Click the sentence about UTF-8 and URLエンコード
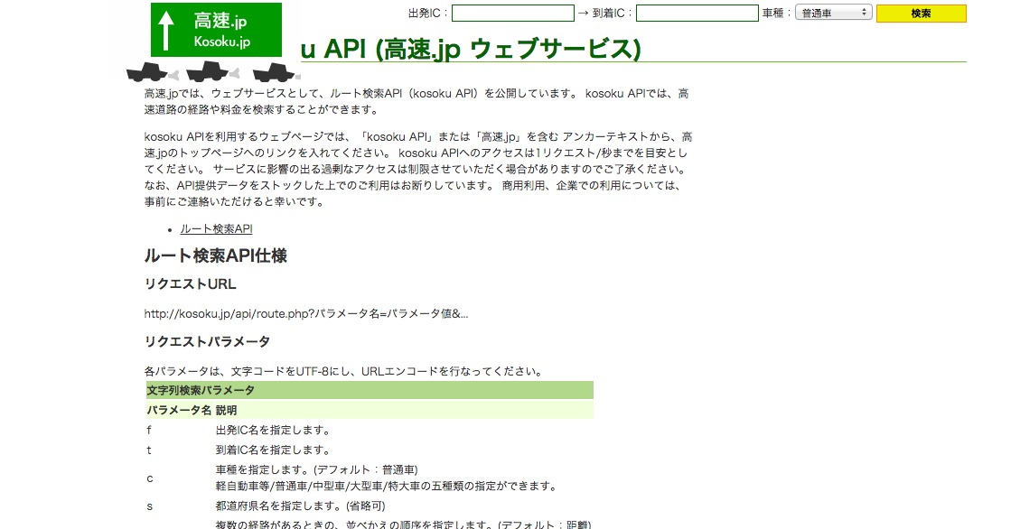The image size is (1020, 529). point(344,372)
